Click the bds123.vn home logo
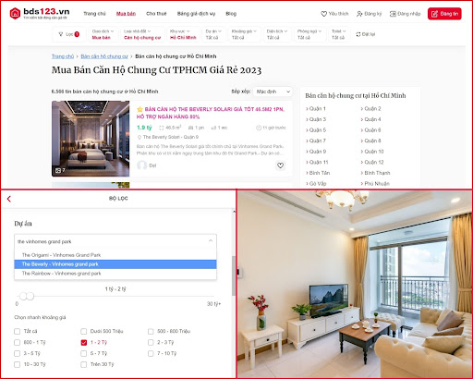The image size is (473, 379). (40, 13)
